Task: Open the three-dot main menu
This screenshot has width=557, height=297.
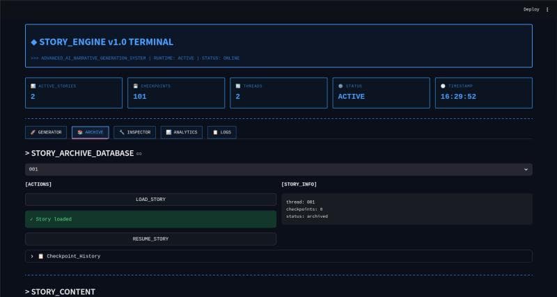Action: tap(547, 10)
